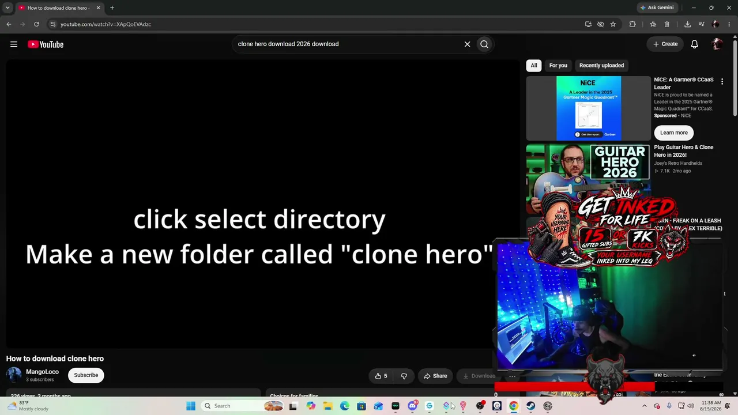Close the How to download clone hero tab
738x415 pixels.
point(98,8)
